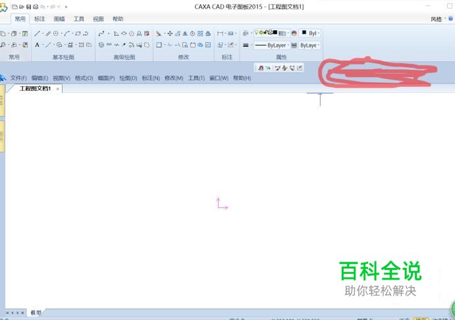Select the Erase tool in modify group
The height and width of the screenshot is (320, 455).
[159, 34]
